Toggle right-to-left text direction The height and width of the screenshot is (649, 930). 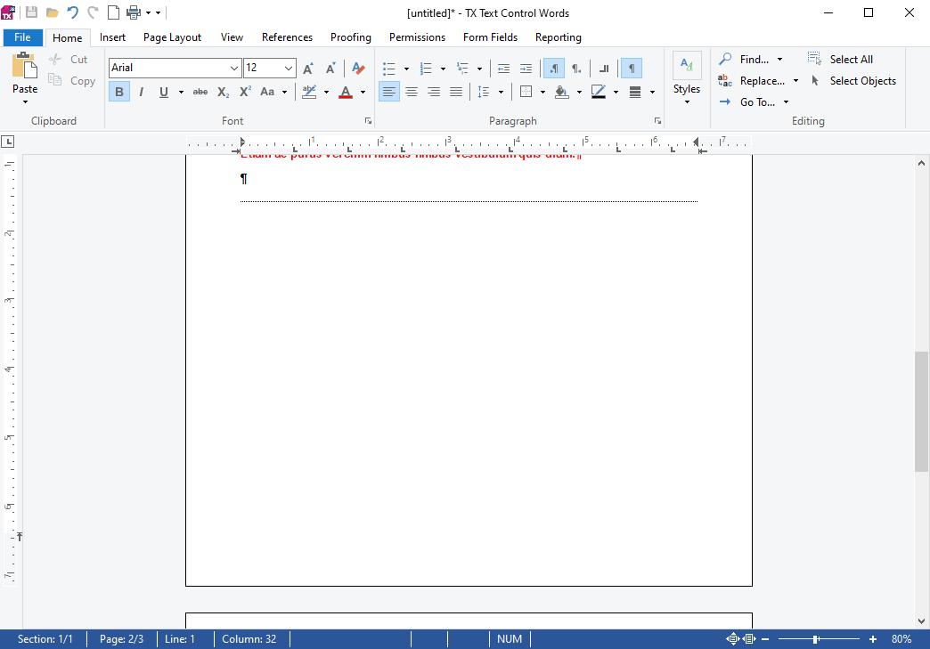tap(576, 69)
